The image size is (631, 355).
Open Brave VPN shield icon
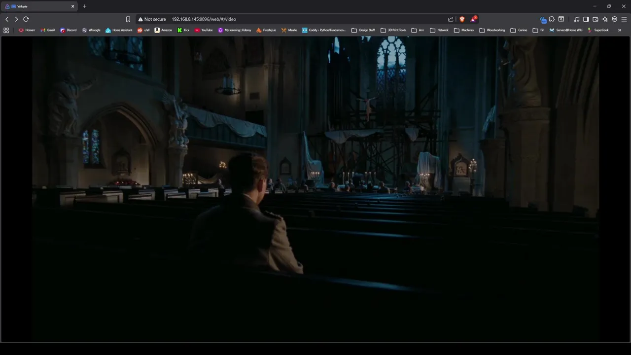pyautogui.click(x=614, y=19)
